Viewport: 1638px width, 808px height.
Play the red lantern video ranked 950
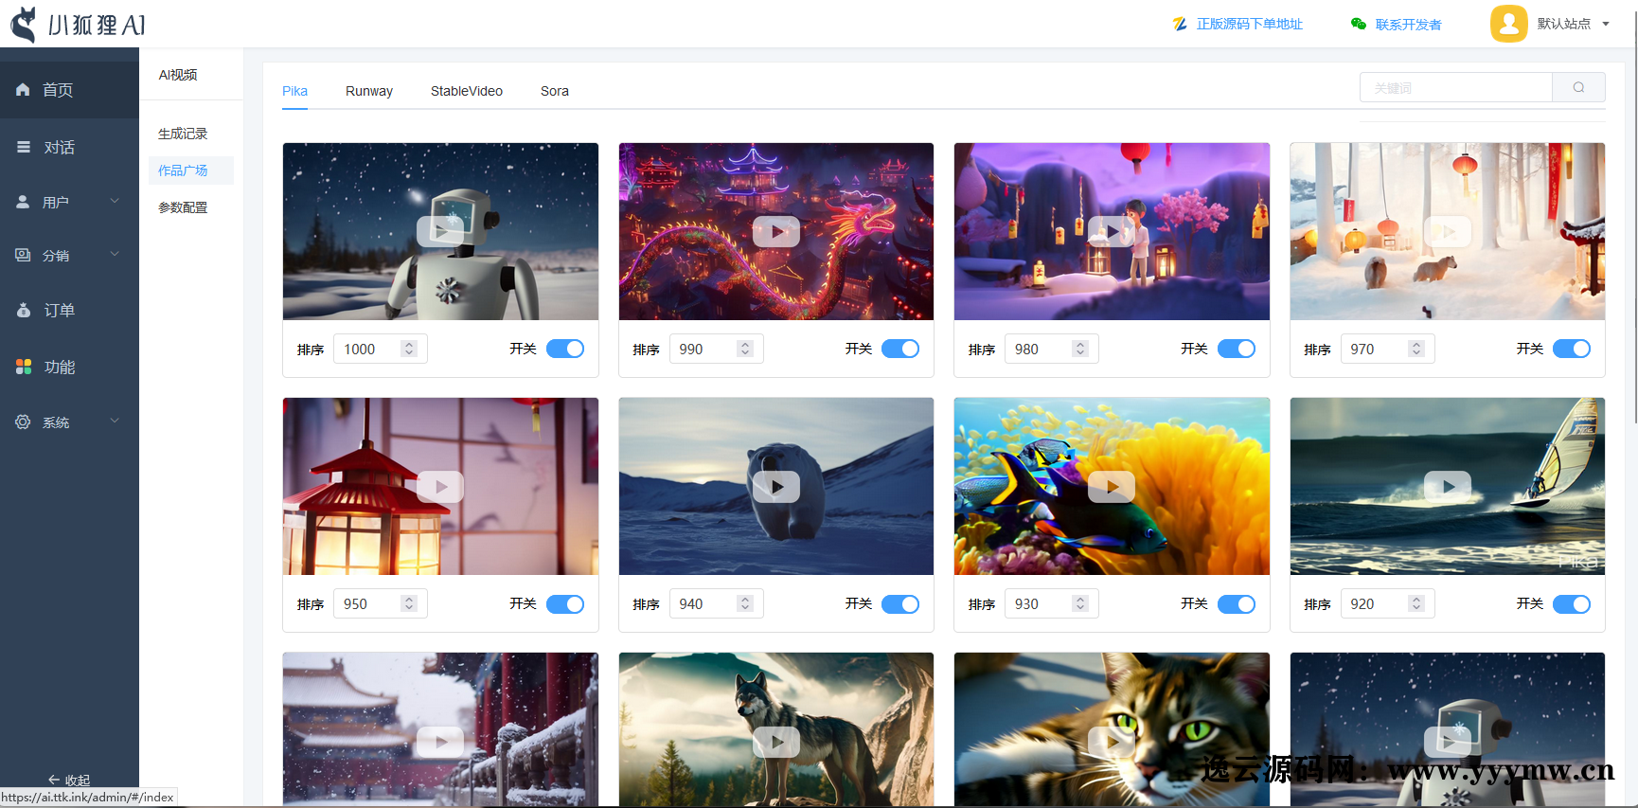pyautogui.click(x=440, y=486)
